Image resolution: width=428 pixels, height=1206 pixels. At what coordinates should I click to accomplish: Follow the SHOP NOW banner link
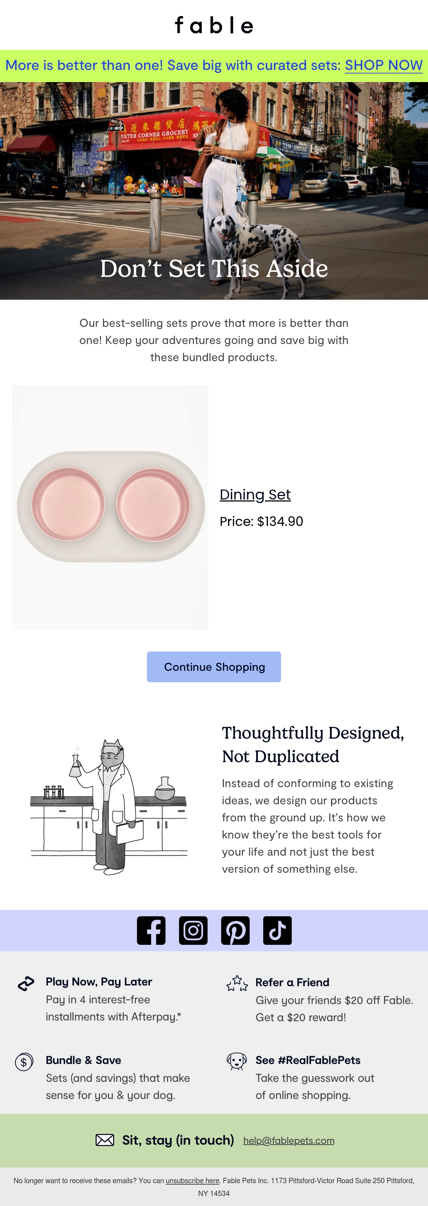click(383, 65)
